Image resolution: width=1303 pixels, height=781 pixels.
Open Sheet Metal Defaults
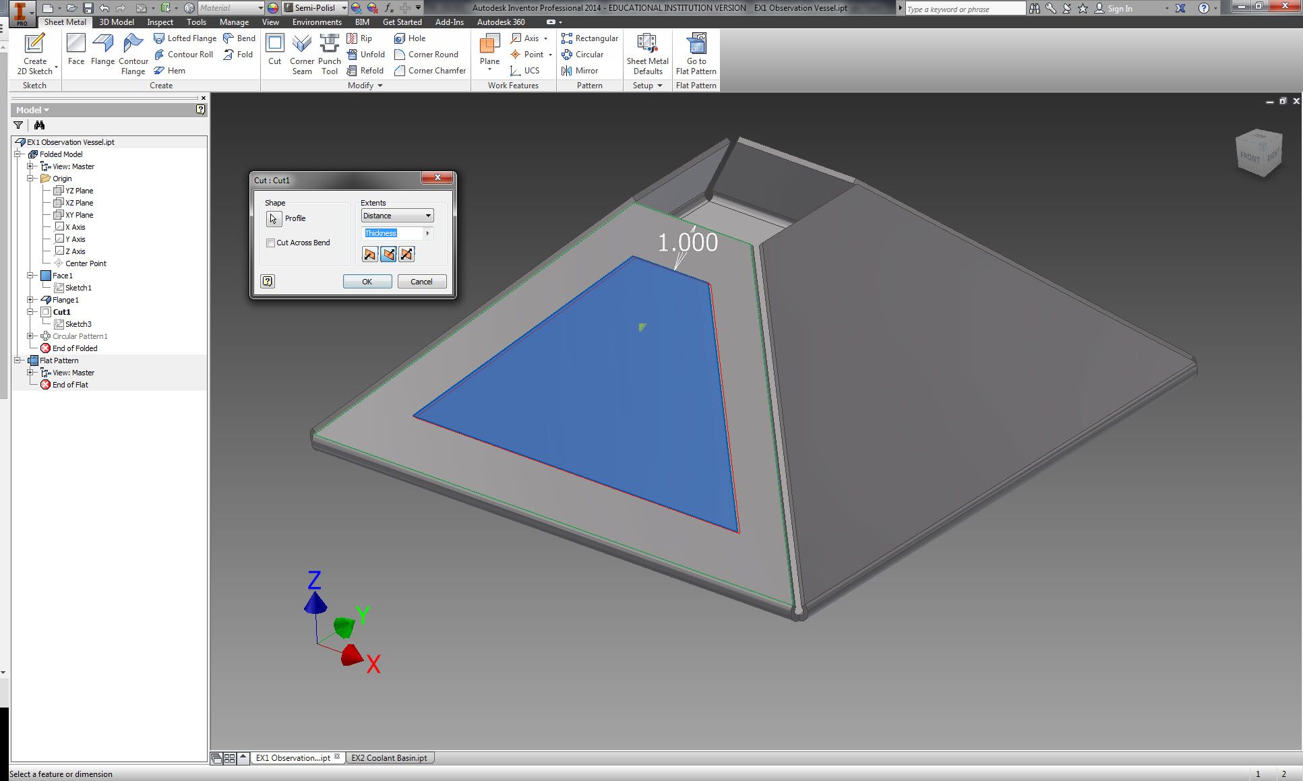[x=647, y=53]
